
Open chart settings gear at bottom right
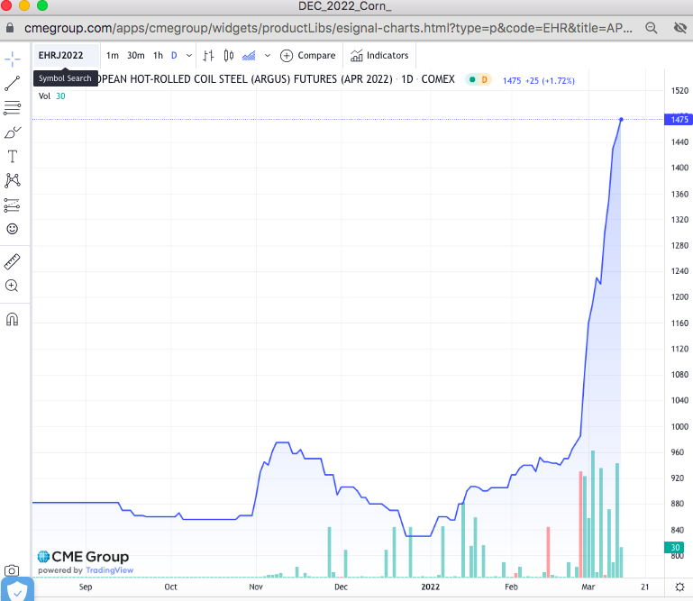point(679,586)
